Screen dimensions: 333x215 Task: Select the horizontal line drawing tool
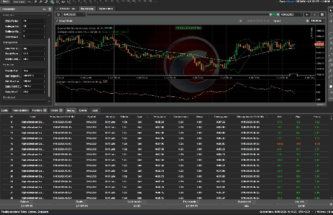coord(331,33)
